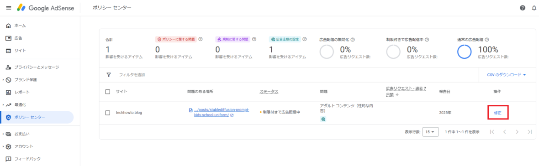The image size is (539, 166).
Task: Open 広告 in the sidebar
Action: click(x=37, y=38)
